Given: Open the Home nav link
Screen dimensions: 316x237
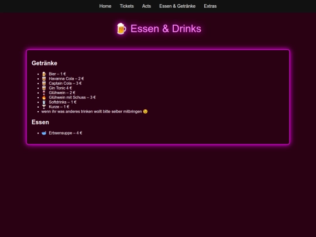Looking at the screenshot, I should click(105, 6).
